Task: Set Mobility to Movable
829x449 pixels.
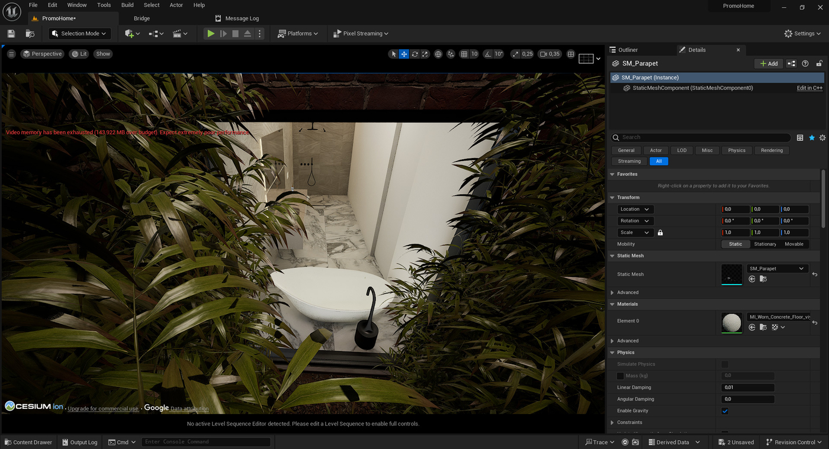Action: pos(794,244)
